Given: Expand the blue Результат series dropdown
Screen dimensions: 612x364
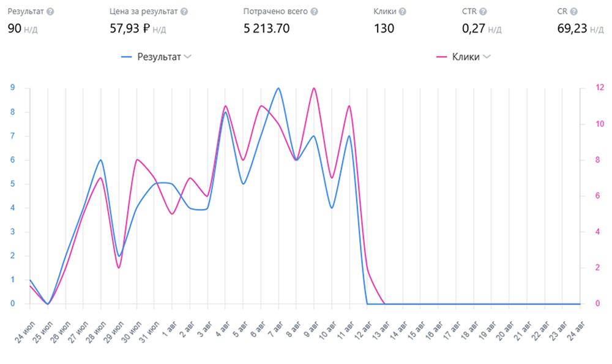Looking at the screenshot, I should pos(188,57).
